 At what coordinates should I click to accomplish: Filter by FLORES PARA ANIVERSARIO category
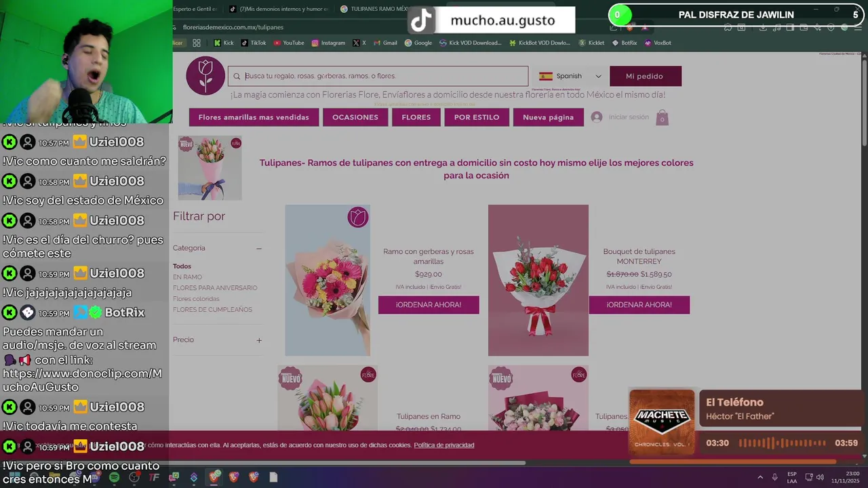(215, 288)
